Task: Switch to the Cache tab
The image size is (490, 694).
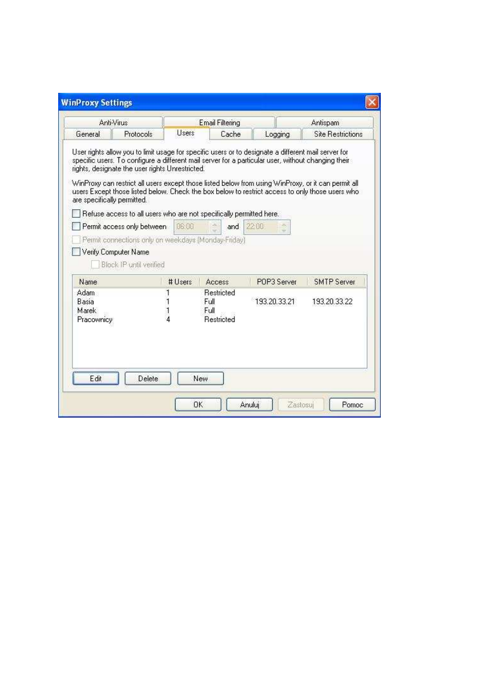Action: pos(230,134)
